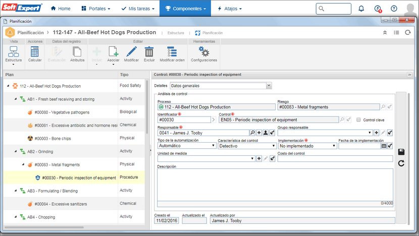The image size is (419, 236).
Task: Open the Unidad de medida dropdown
Action: 206,158
